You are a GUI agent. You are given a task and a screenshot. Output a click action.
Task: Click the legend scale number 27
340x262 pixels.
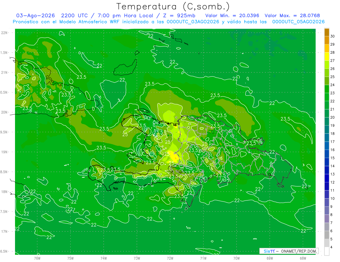(333, 60)
